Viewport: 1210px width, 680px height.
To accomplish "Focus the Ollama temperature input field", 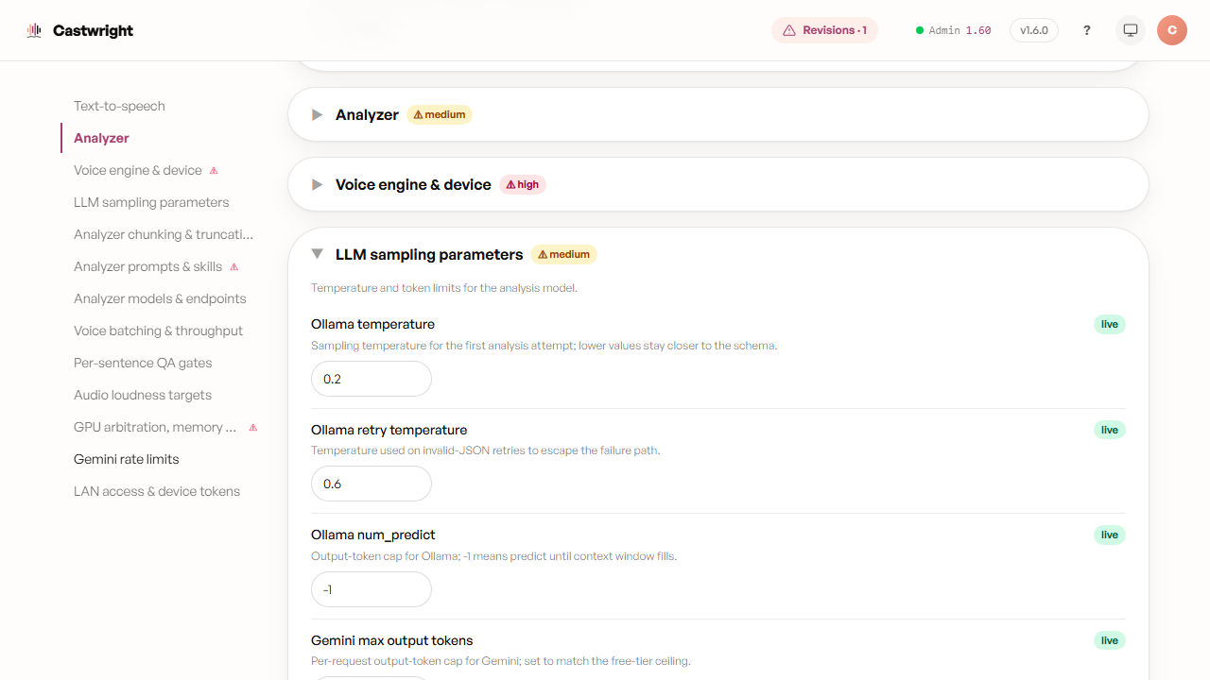I will point(372,379).
